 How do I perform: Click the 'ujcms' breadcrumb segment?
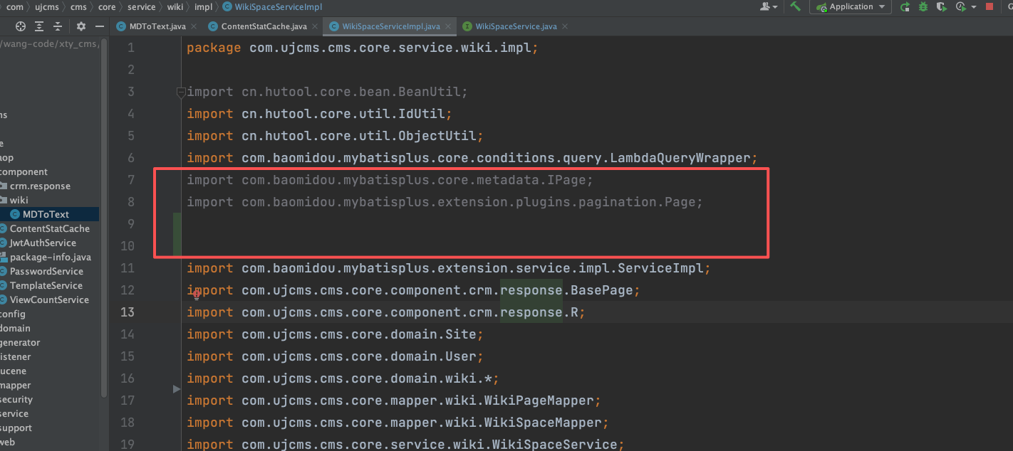point(47,7)
